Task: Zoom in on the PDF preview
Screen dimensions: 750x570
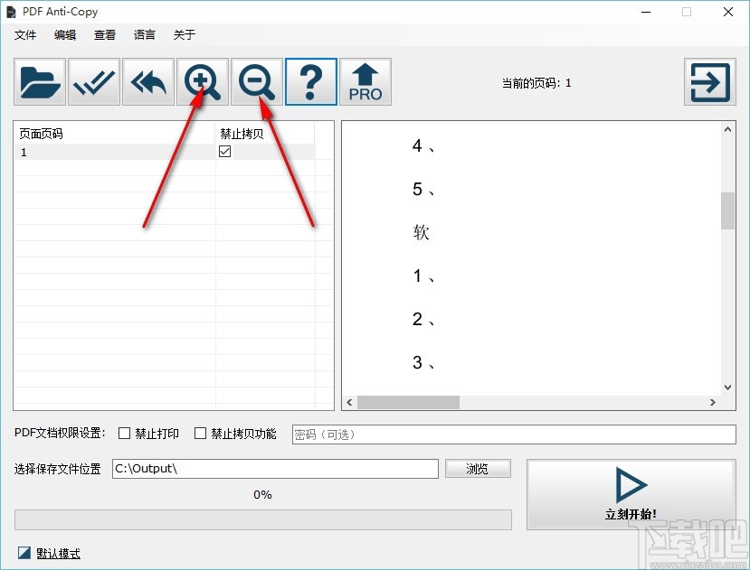Action: tap(203, 81)
